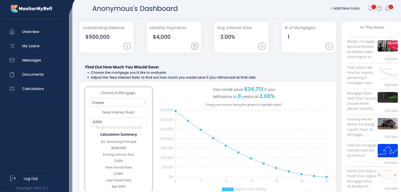Screen dimensions: 401x192
Task: Go to Overview in the sidebar
Action: click(31, 32)
